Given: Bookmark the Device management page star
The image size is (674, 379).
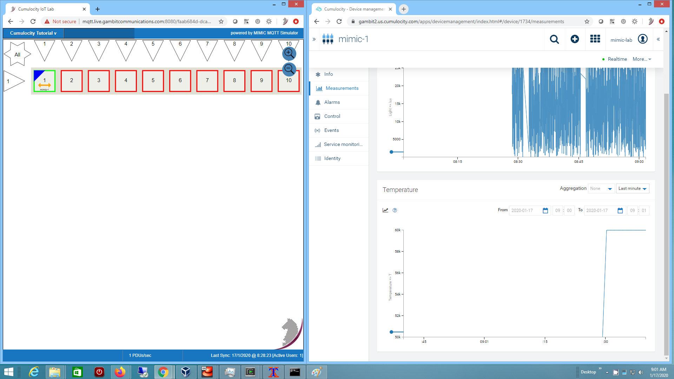Looking at the screenshot, I should coord(587,21).
